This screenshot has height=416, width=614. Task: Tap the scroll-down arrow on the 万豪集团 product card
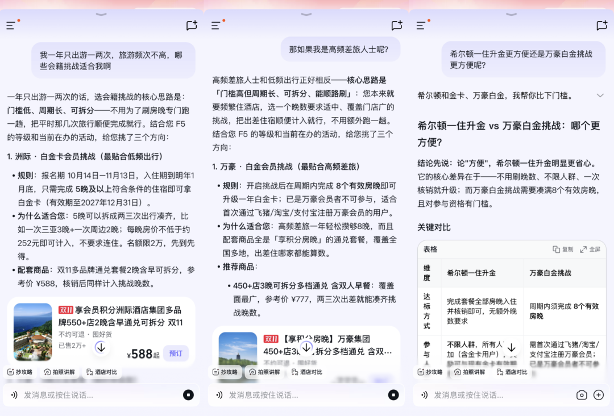tap(306, 347)
